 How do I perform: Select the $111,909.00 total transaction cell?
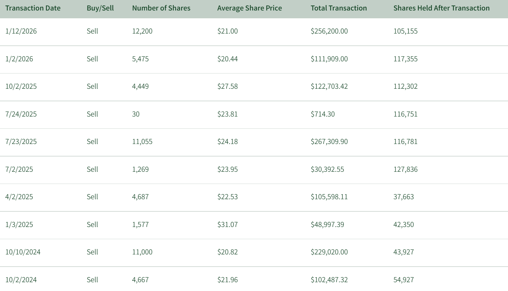click(x=329, y=59)
